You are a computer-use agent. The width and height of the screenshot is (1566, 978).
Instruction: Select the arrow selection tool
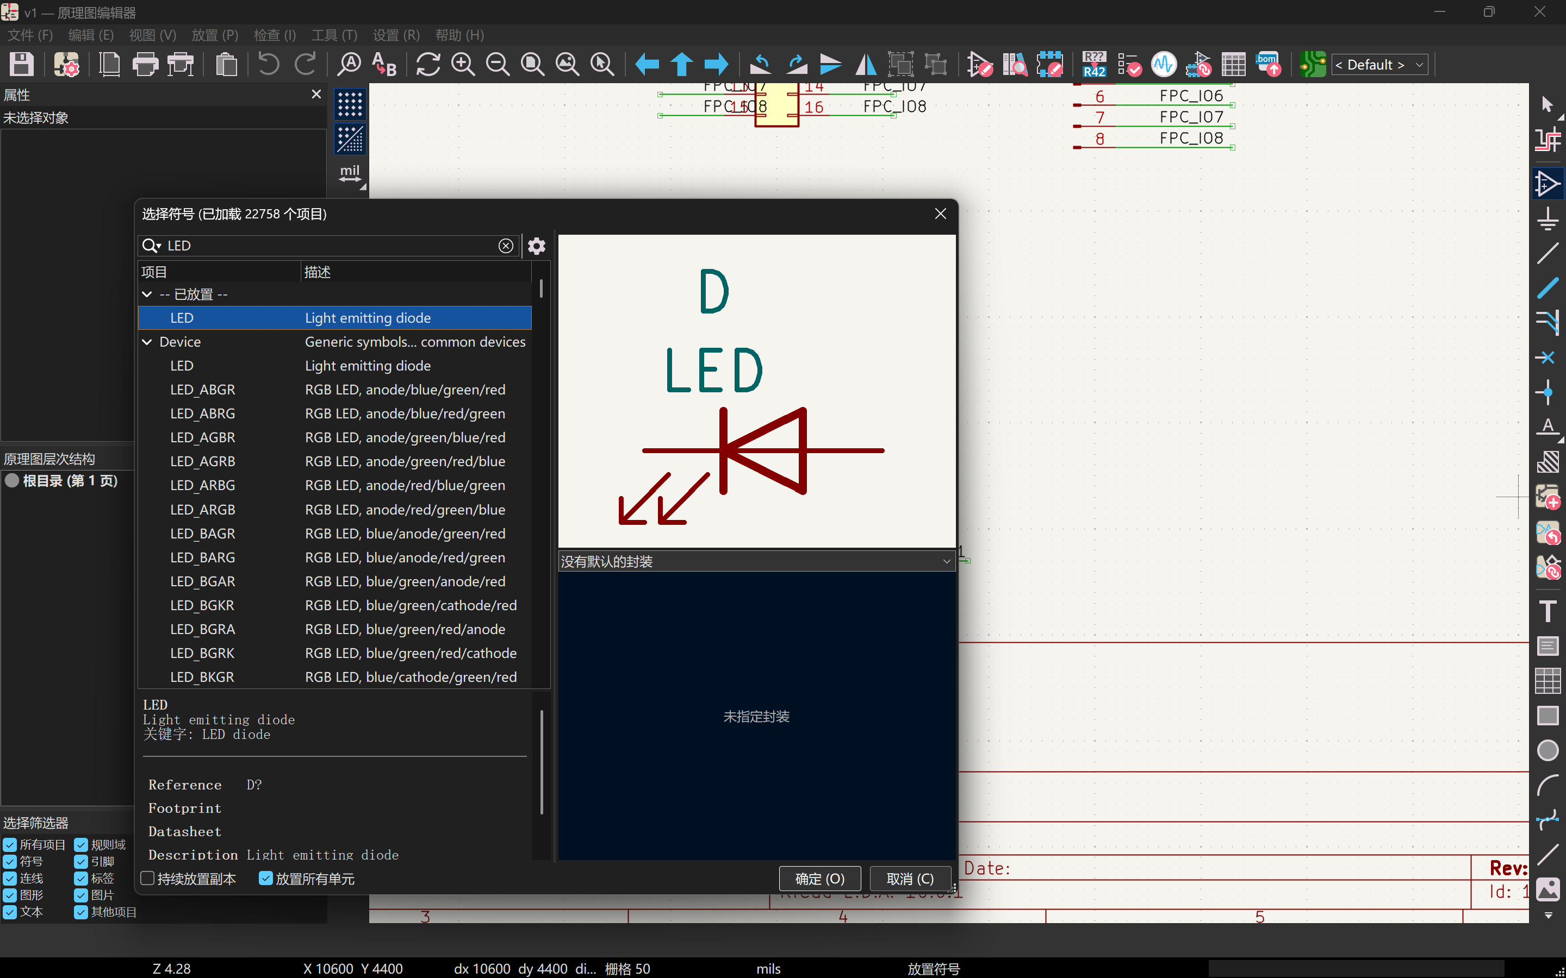point(1548,105)
